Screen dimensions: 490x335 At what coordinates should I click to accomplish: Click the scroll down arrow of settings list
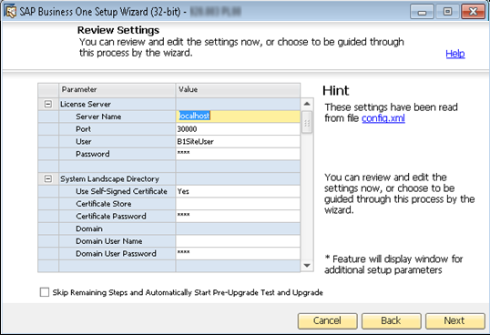[x=307, y=266]
